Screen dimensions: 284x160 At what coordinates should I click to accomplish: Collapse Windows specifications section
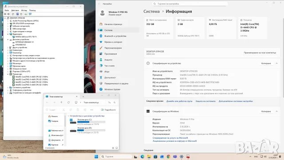point(276,112)
